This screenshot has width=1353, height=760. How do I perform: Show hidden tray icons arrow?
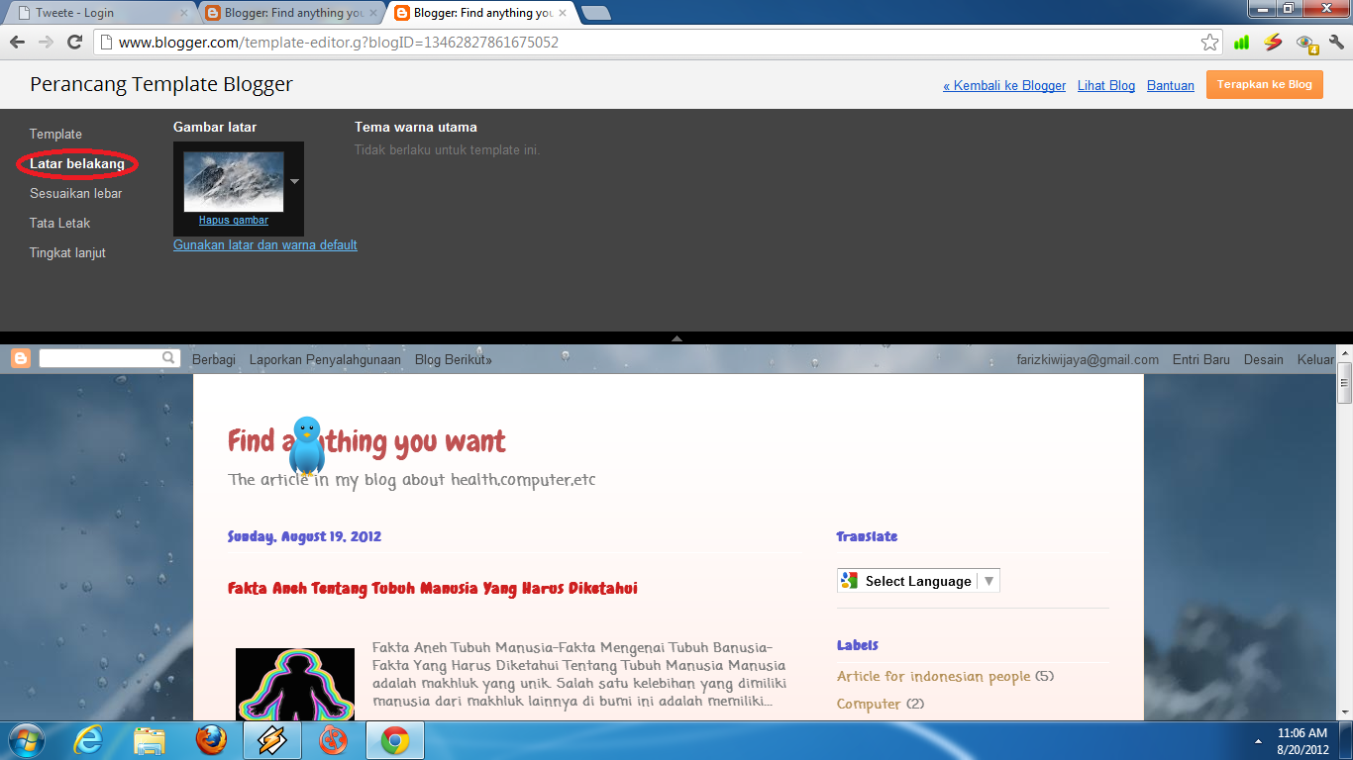pos(1259,740)
